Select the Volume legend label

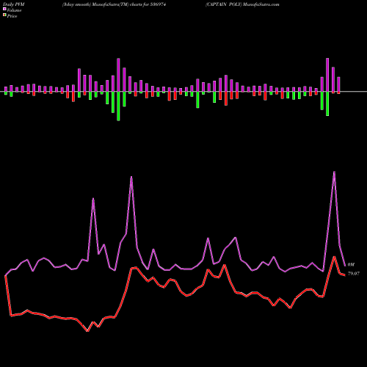[14, 10]
